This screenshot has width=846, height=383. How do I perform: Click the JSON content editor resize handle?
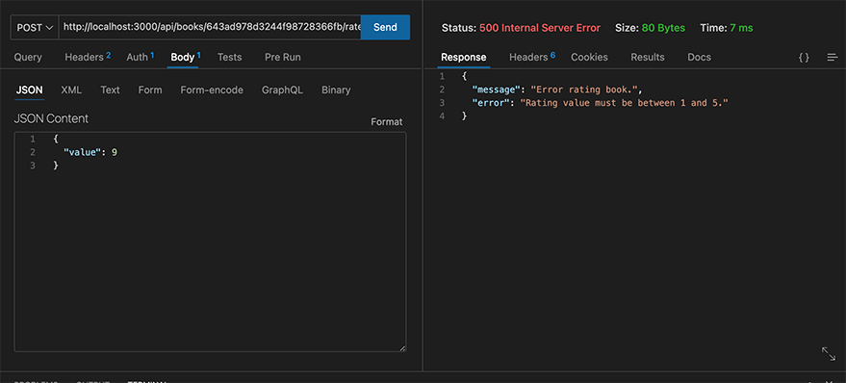(402, 348)
